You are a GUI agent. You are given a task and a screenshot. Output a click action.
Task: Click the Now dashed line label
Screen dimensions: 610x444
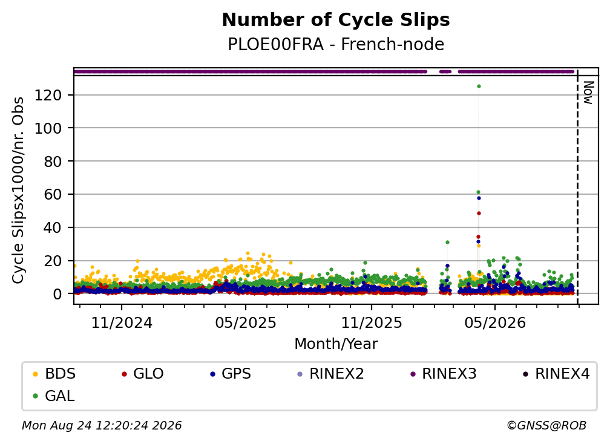pyautogui.click(x=589, y=93)
